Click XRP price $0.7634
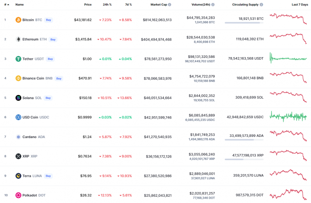The width and height of the screenshot is (311, 203). [x=85, y=156]
